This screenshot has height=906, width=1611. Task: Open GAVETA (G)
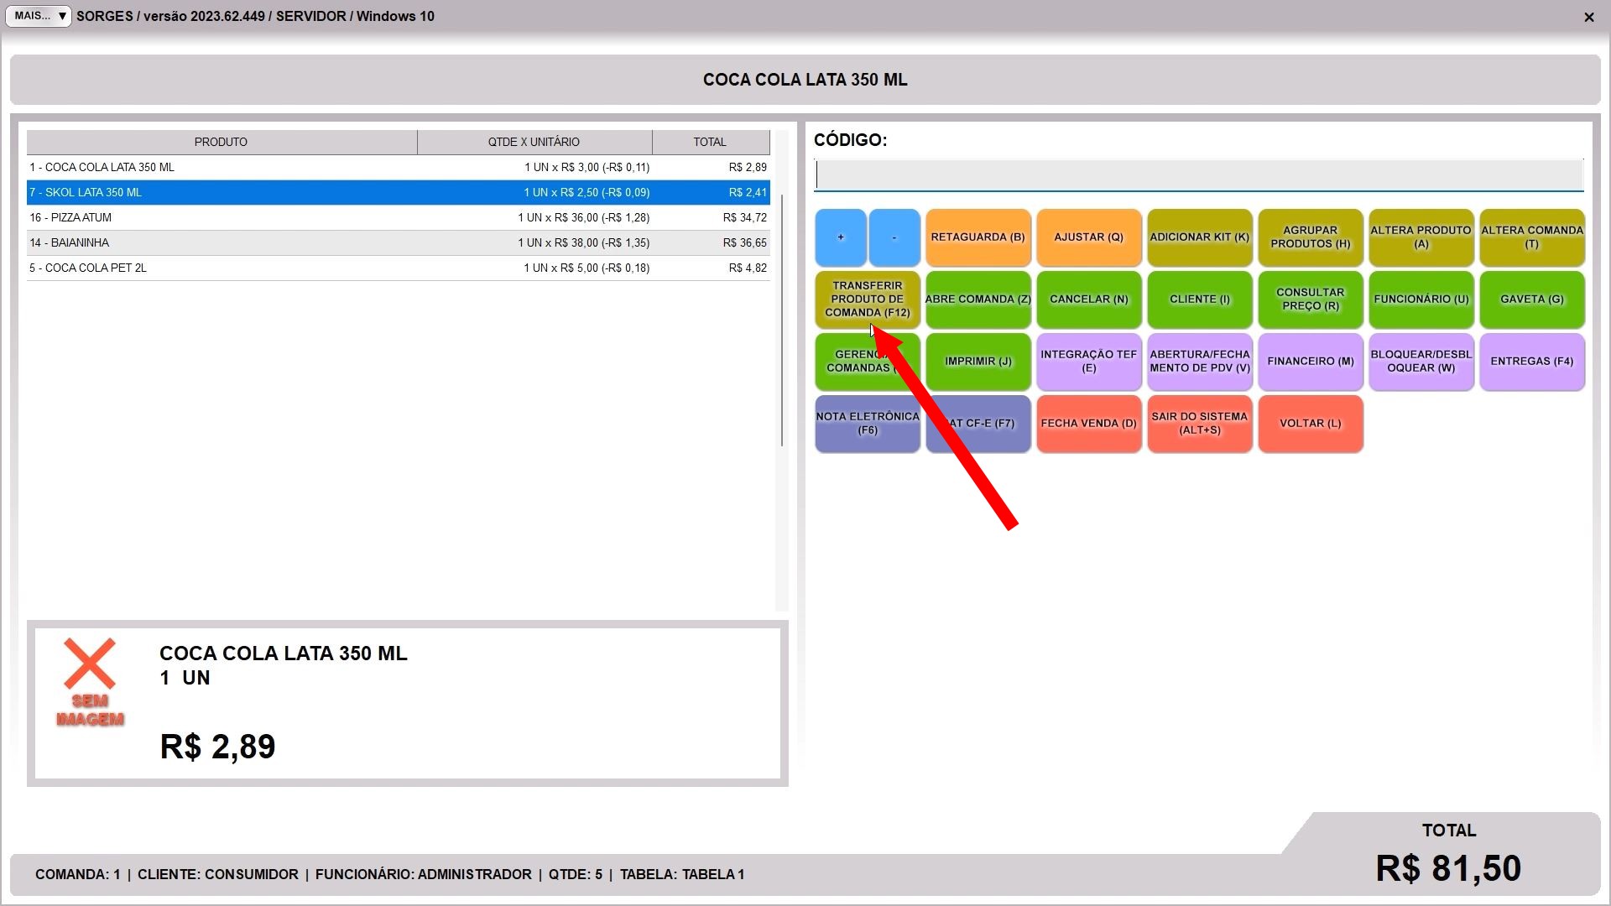tap(1532, 299)
